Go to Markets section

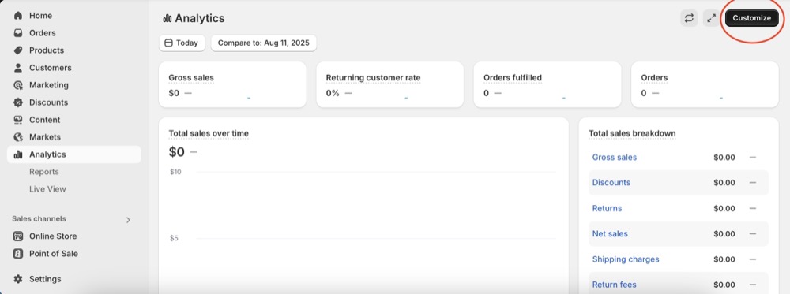point(74,136)
